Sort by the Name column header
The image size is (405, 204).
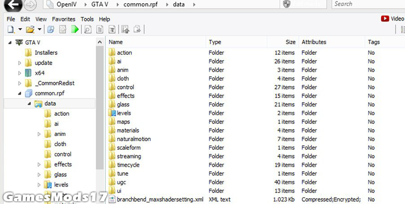coord(156,42)
